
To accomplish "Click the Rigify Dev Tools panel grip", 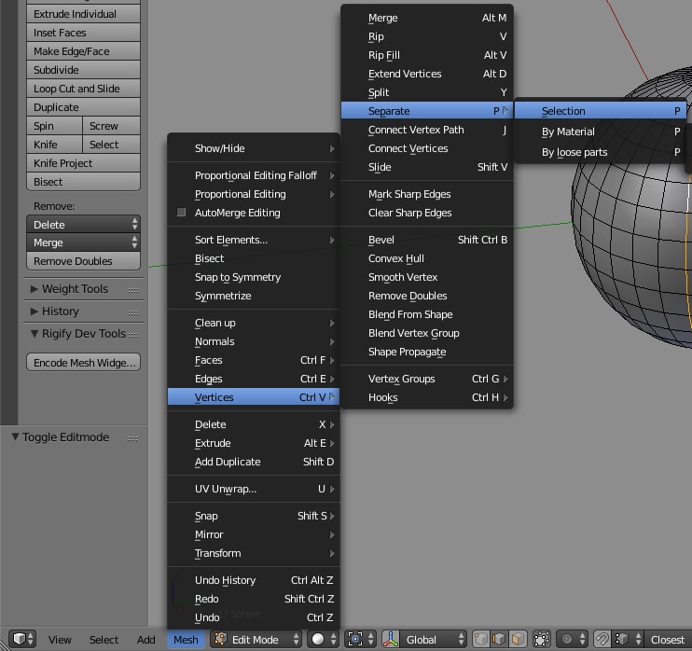I will point(132,335).
